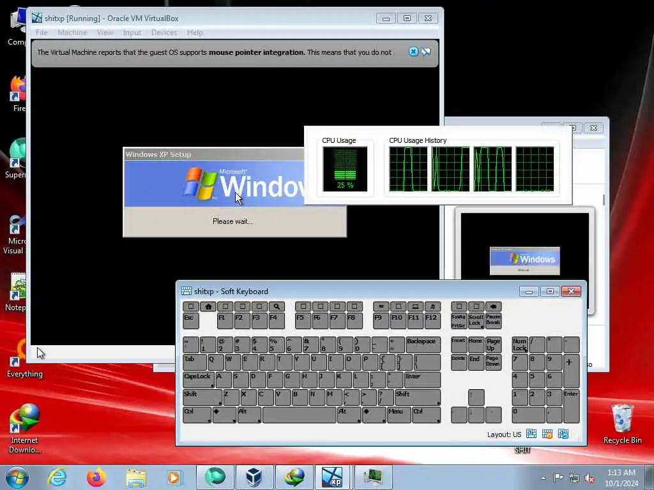This screenshot has width=654, height=490.
Task: Show hidden icons in system tray
Action: [x=543, y=478]
